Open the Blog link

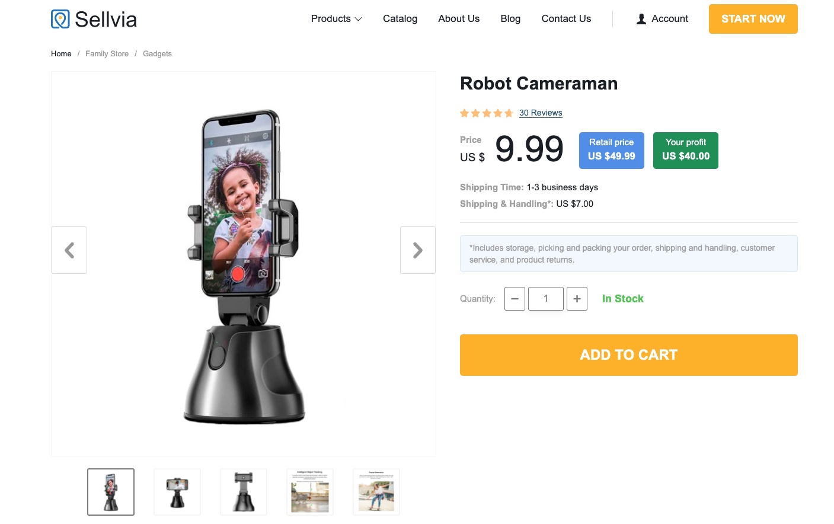click(x=510, y=19)
